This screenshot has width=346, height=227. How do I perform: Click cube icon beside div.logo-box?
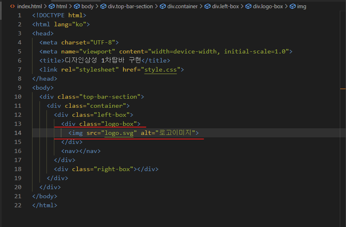tap(248, 7)
